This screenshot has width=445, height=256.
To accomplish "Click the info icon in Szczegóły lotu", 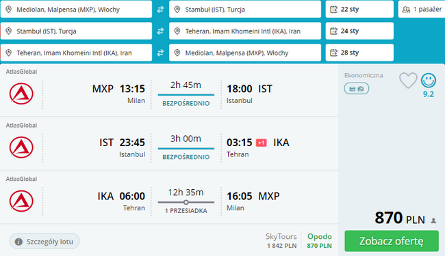I will click(x=18, y=242).
